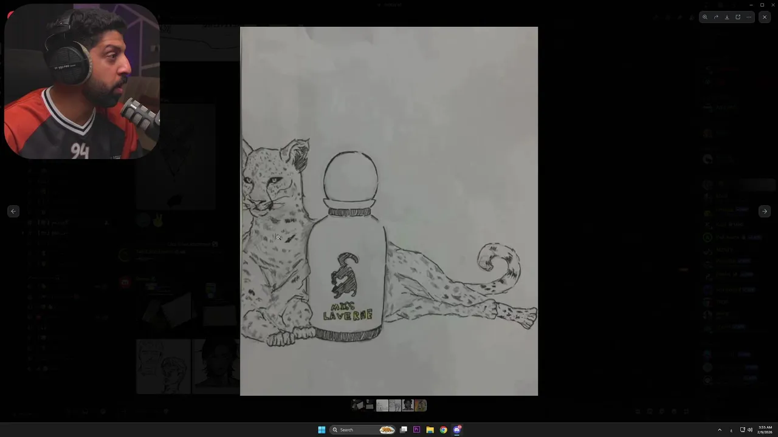Screen dimensions: 778x437
Task: Click the network icon in system tray
Action: (742, 430)
